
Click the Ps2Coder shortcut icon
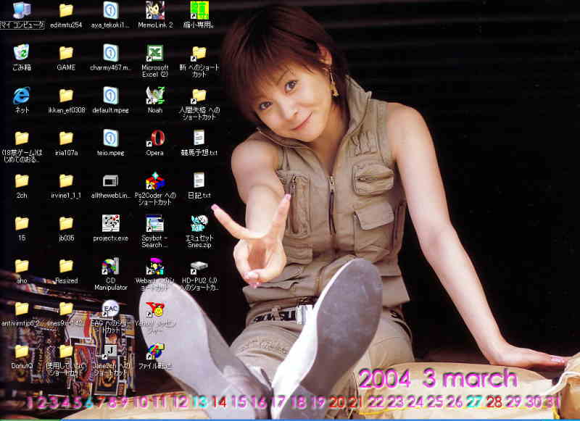tap(154, 180)
